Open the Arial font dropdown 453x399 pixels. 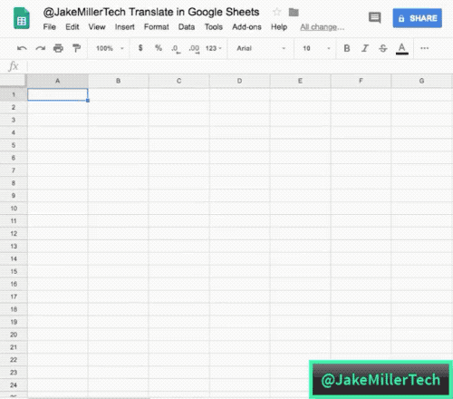(261, 48)
